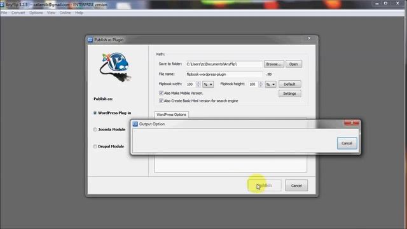Open the Help menu
This screenshot has width=407, height=229.
point(79,13)
